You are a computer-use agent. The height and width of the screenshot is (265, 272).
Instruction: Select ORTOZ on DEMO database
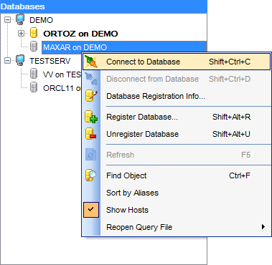tap(80, 34)
